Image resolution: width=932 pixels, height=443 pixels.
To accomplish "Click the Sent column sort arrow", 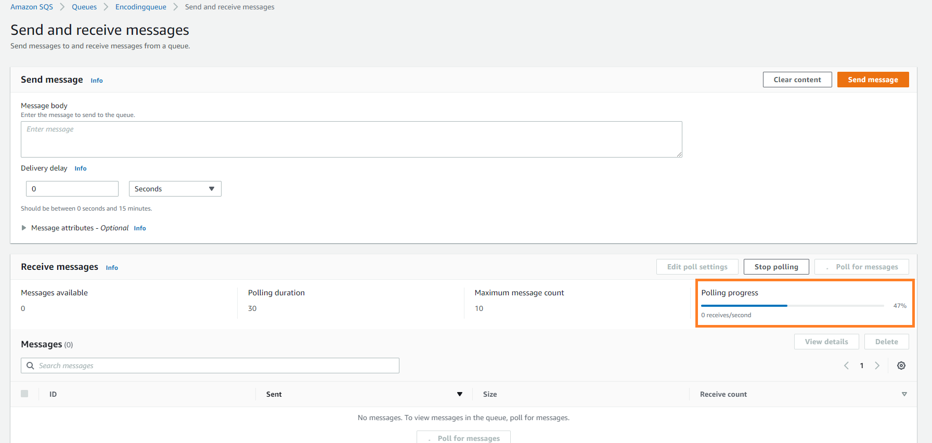I will pyautogui.click(x=460, y=394).
